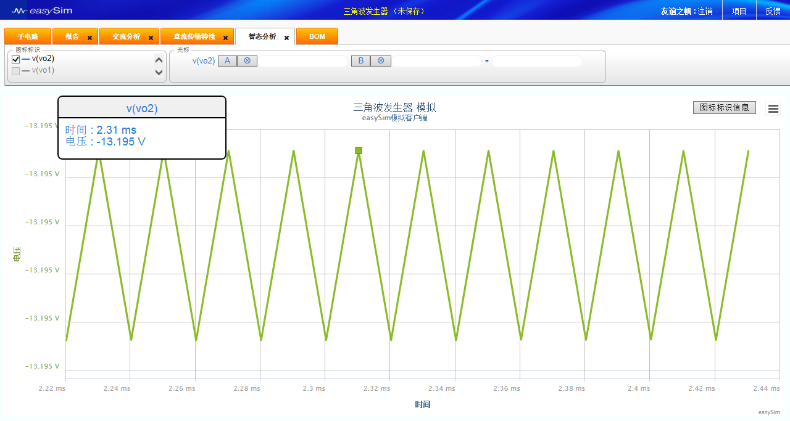Select the 暂态分析 tab
The height and width of the screenshot is (421, 790).
point(262,36)
